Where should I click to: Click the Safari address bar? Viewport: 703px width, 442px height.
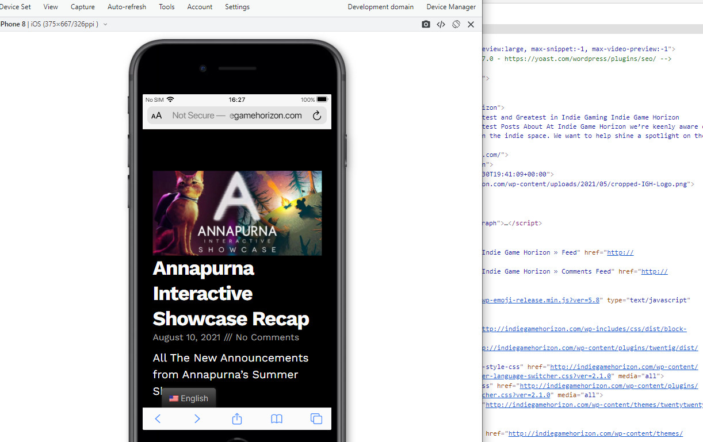pyautogui.click(x=237, y=116)
